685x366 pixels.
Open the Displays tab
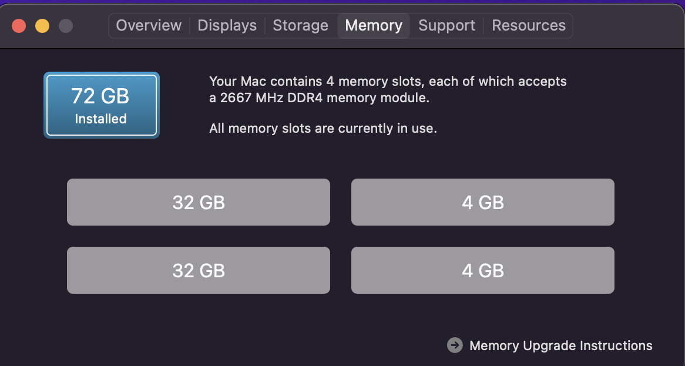point(227,26)
